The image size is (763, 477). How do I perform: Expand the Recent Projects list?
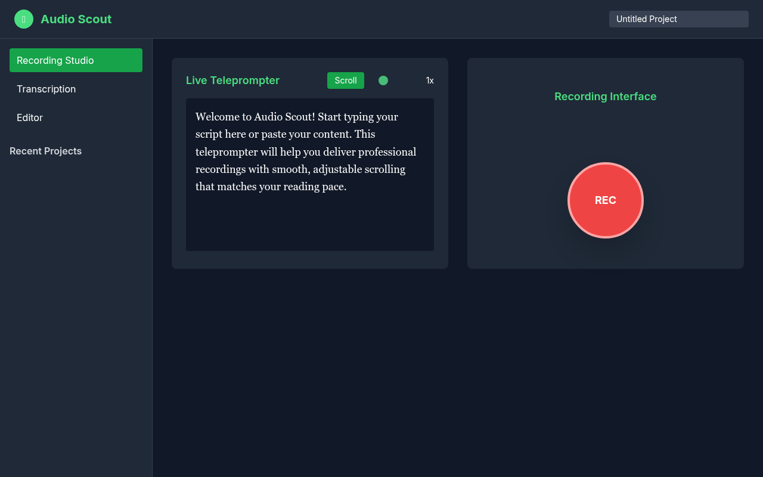45,151
